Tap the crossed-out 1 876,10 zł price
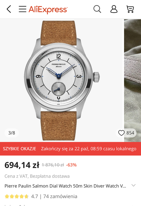The height and width of the screenshot is (206, 141). [x=53, y=165]
